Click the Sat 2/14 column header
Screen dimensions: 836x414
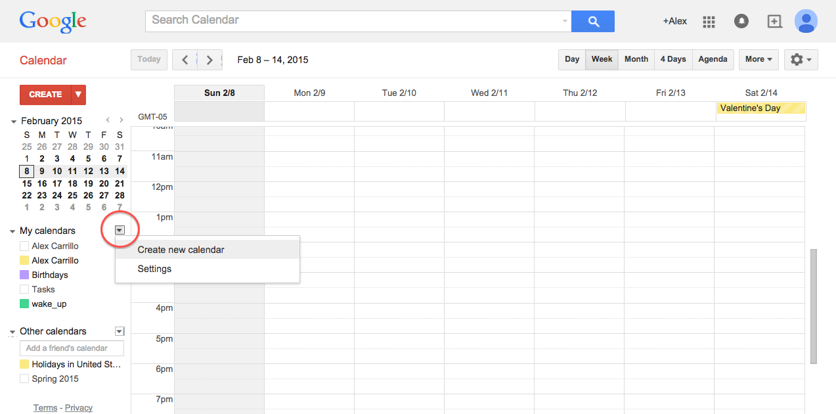761,93
